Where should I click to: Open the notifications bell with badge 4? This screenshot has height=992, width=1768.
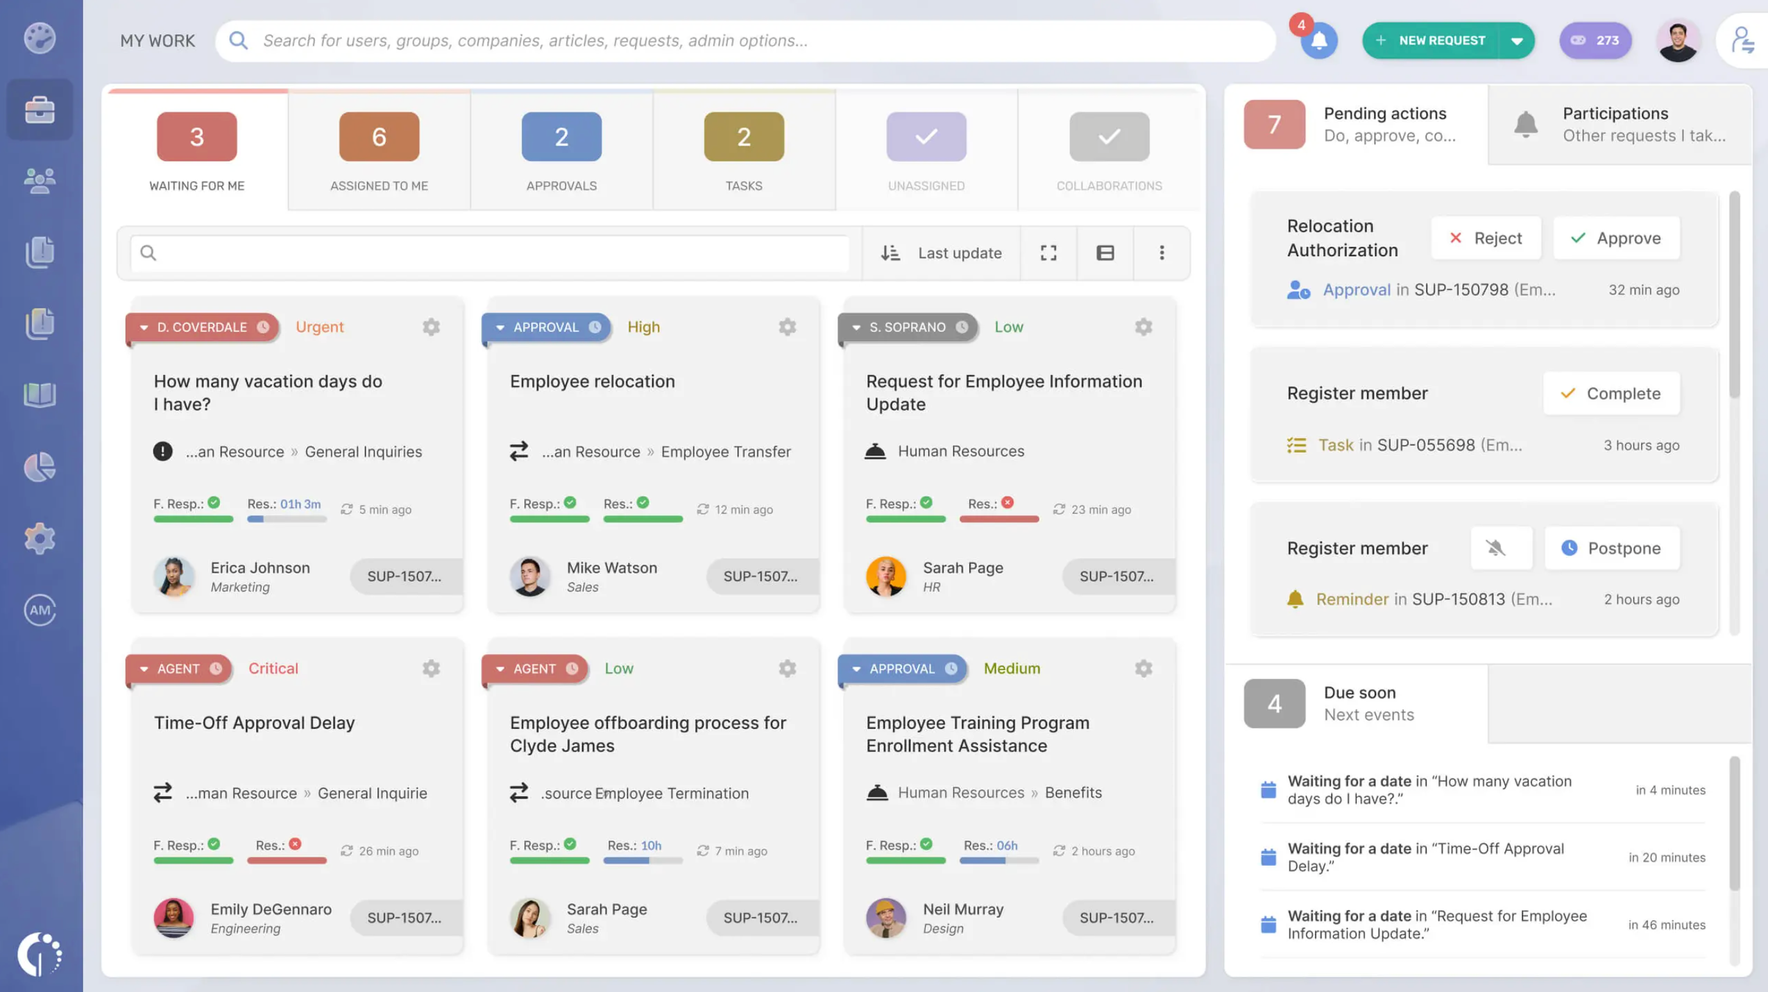click(1318, 40)
